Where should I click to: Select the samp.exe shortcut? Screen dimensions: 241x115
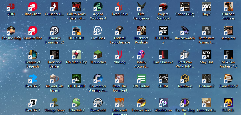pos(228,30)
